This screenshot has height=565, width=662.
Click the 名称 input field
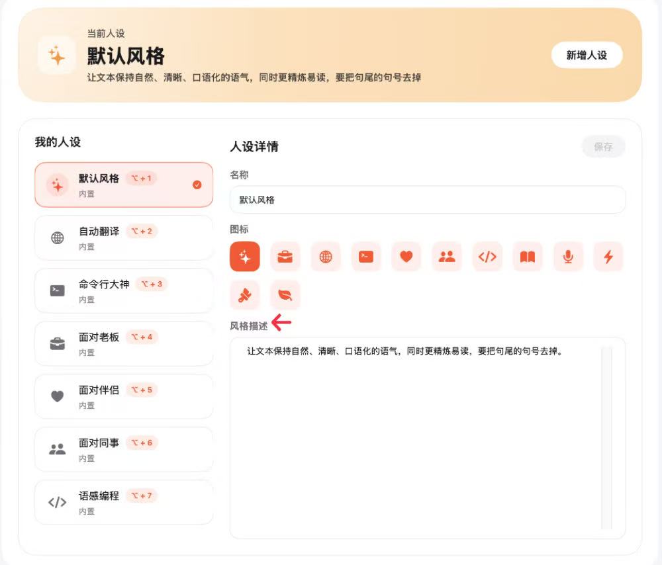coord(427,199)
